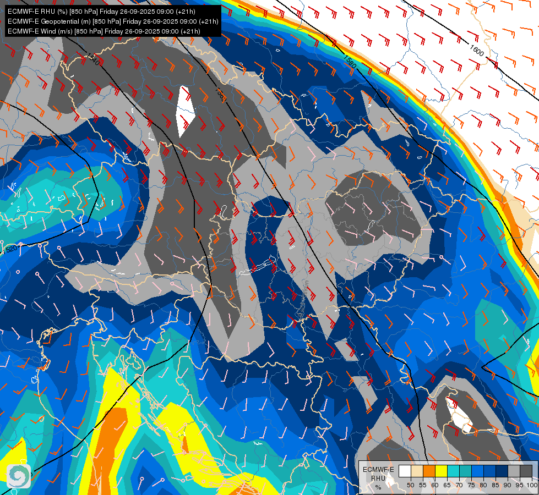Click the dark grey 95–100 legend swatch
Image resolution: width=539 pixels, height=495 pixels.
[x=526, y=471]
